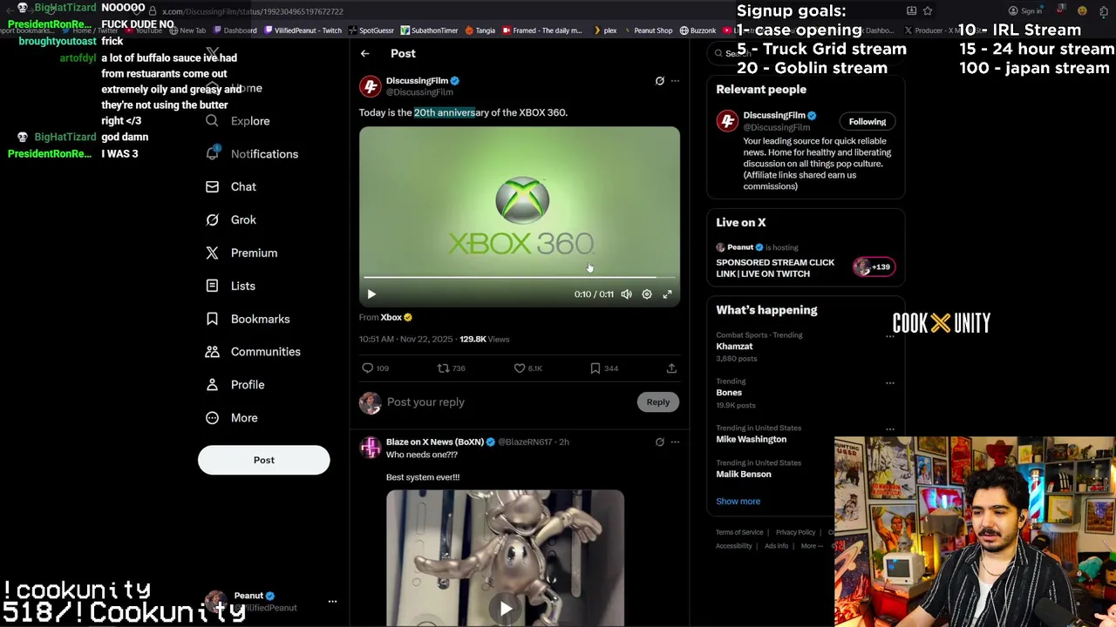Click the repost icon with 736
Screen dimensions: 1116x627
pyautogui.click(x=443, y=368)
